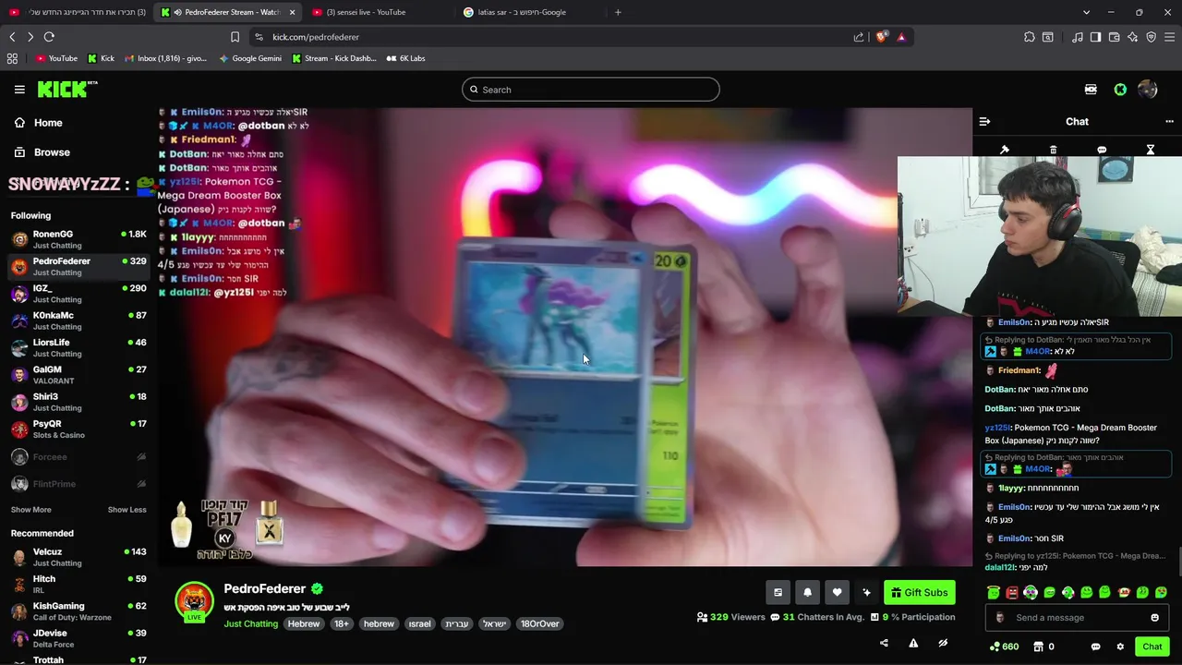This screenshot has height=665, width=1182.
Task: Click Show Less under Following
Action: (127, 510)
